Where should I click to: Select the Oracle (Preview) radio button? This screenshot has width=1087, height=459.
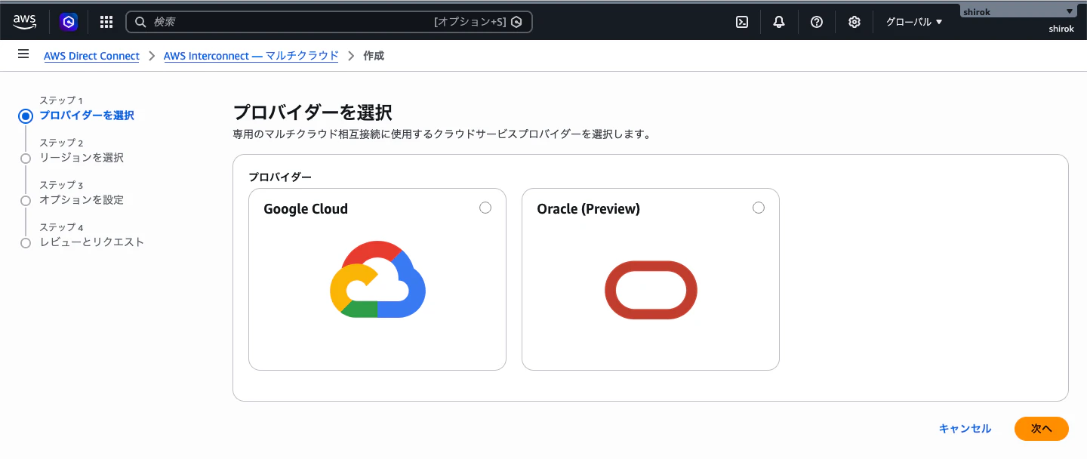click(x=759, y=208)
